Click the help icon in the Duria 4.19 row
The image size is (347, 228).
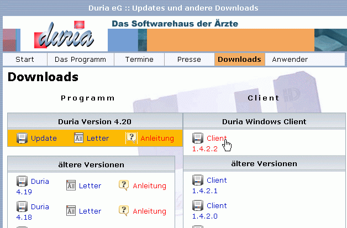pyautogui.click(x=124, y=185)
